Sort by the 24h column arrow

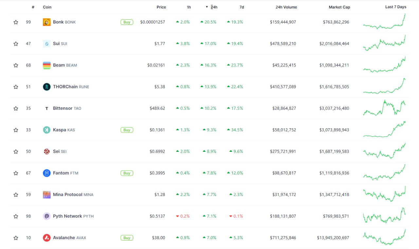pos(207,7)
